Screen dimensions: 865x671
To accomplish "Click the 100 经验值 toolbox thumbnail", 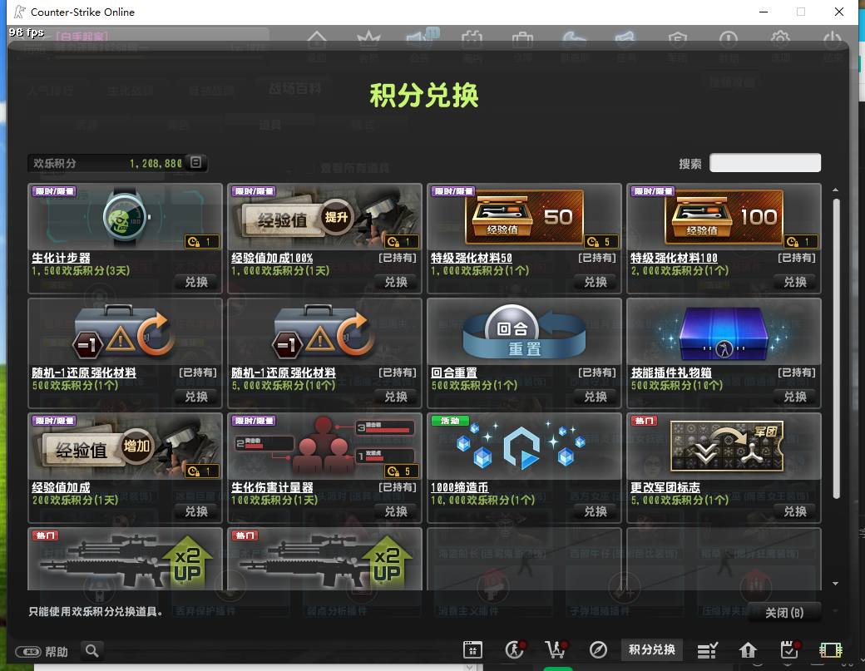I will 724,217.
